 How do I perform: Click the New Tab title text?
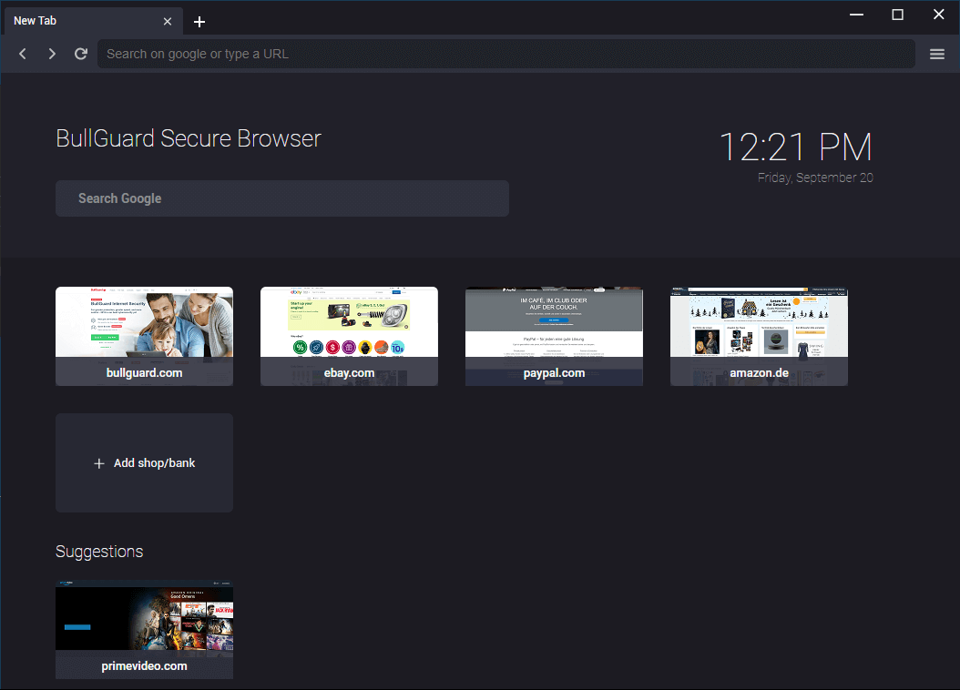[35, 20]
